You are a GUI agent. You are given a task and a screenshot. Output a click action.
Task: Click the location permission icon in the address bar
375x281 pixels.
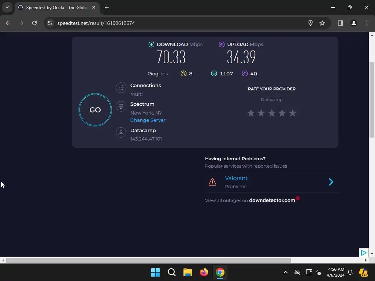point(311,23)
